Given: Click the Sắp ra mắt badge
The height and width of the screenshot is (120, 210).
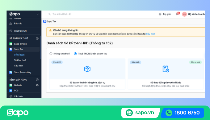Looking at the screenshot, I should 195,62.
